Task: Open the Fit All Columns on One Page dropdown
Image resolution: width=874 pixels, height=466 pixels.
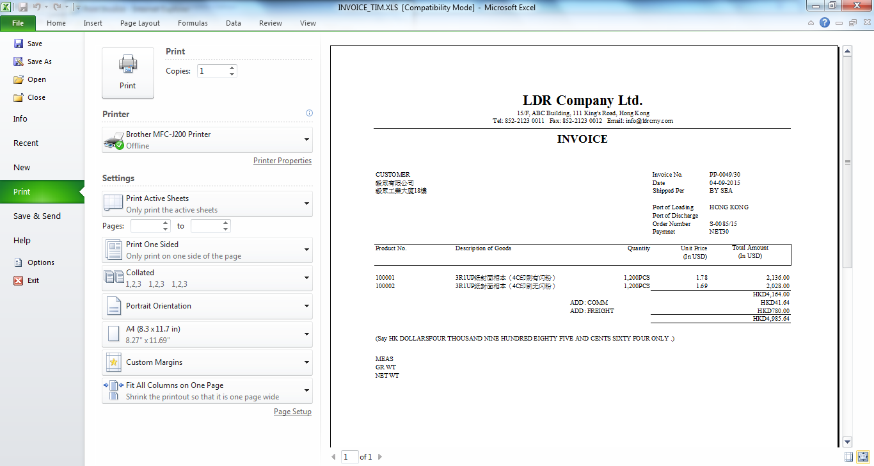Action: click(x=207, y=390)
